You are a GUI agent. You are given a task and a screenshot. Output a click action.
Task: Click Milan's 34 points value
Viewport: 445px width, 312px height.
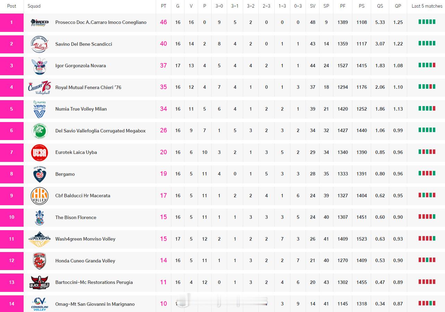163,109
